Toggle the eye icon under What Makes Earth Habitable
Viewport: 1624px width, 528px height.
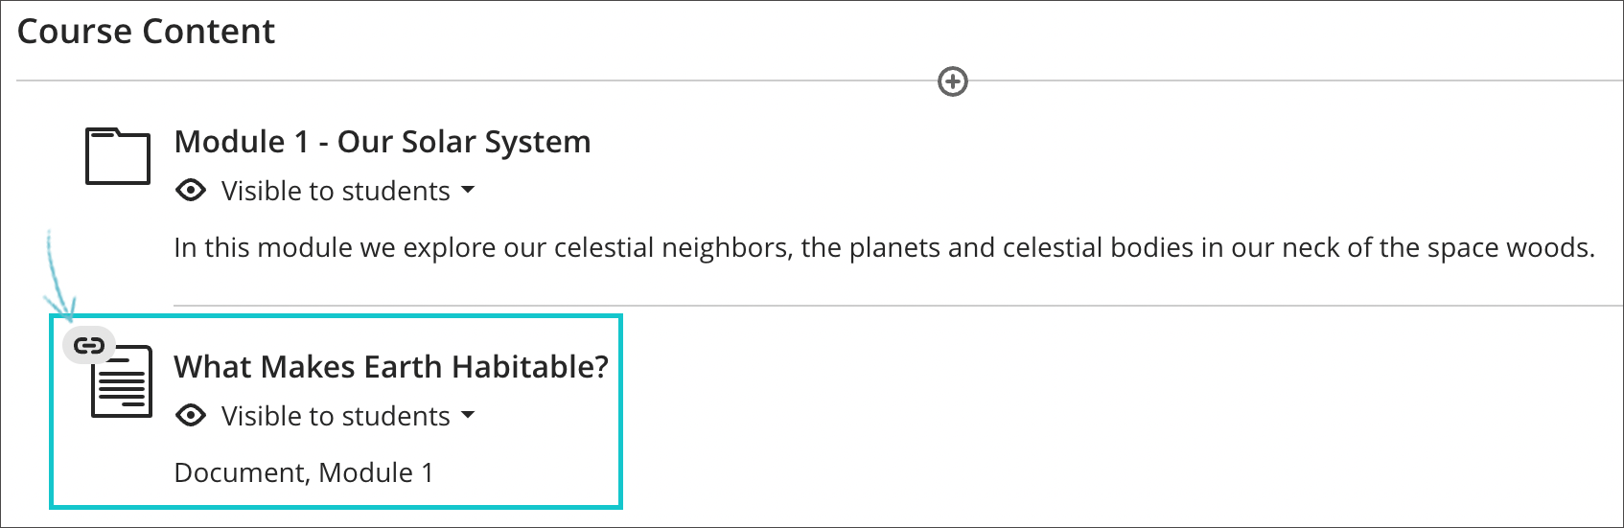pos(191,416)
